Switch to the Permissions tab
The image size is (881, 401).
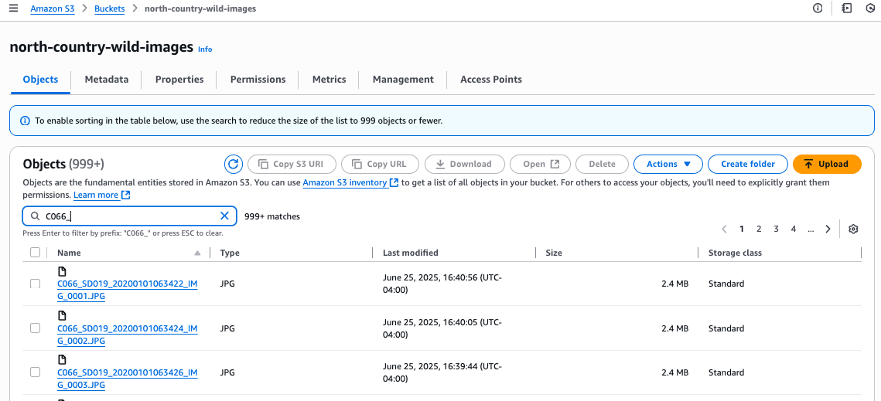click(258, 79)
